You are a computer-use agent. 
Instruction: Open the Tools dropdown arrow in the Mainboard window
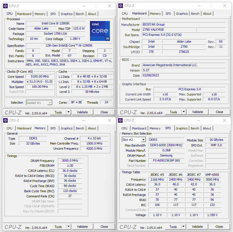pyautogui.click(x=184, y=112)
